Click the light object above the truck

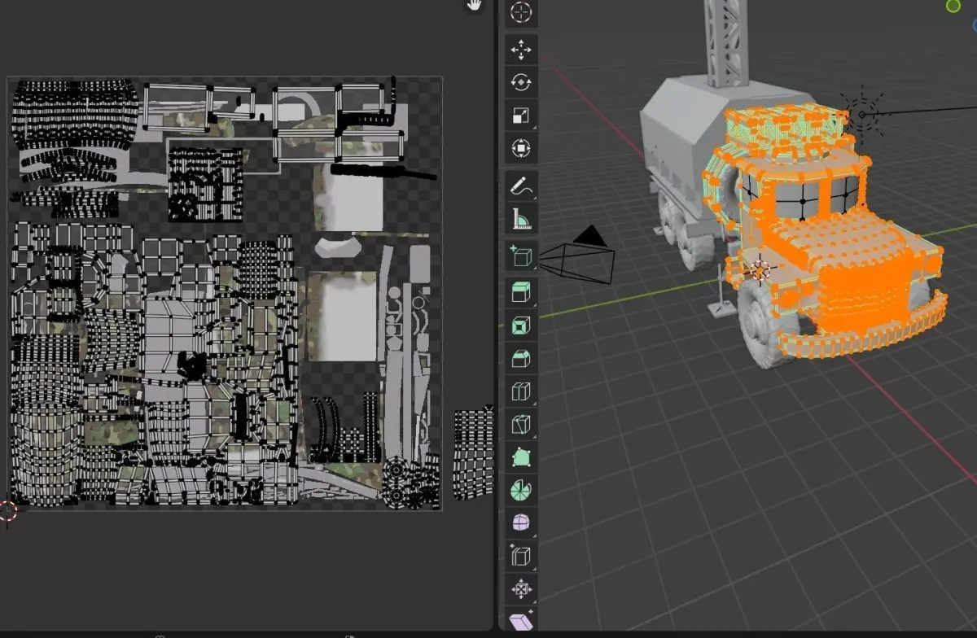coord(862,113)
